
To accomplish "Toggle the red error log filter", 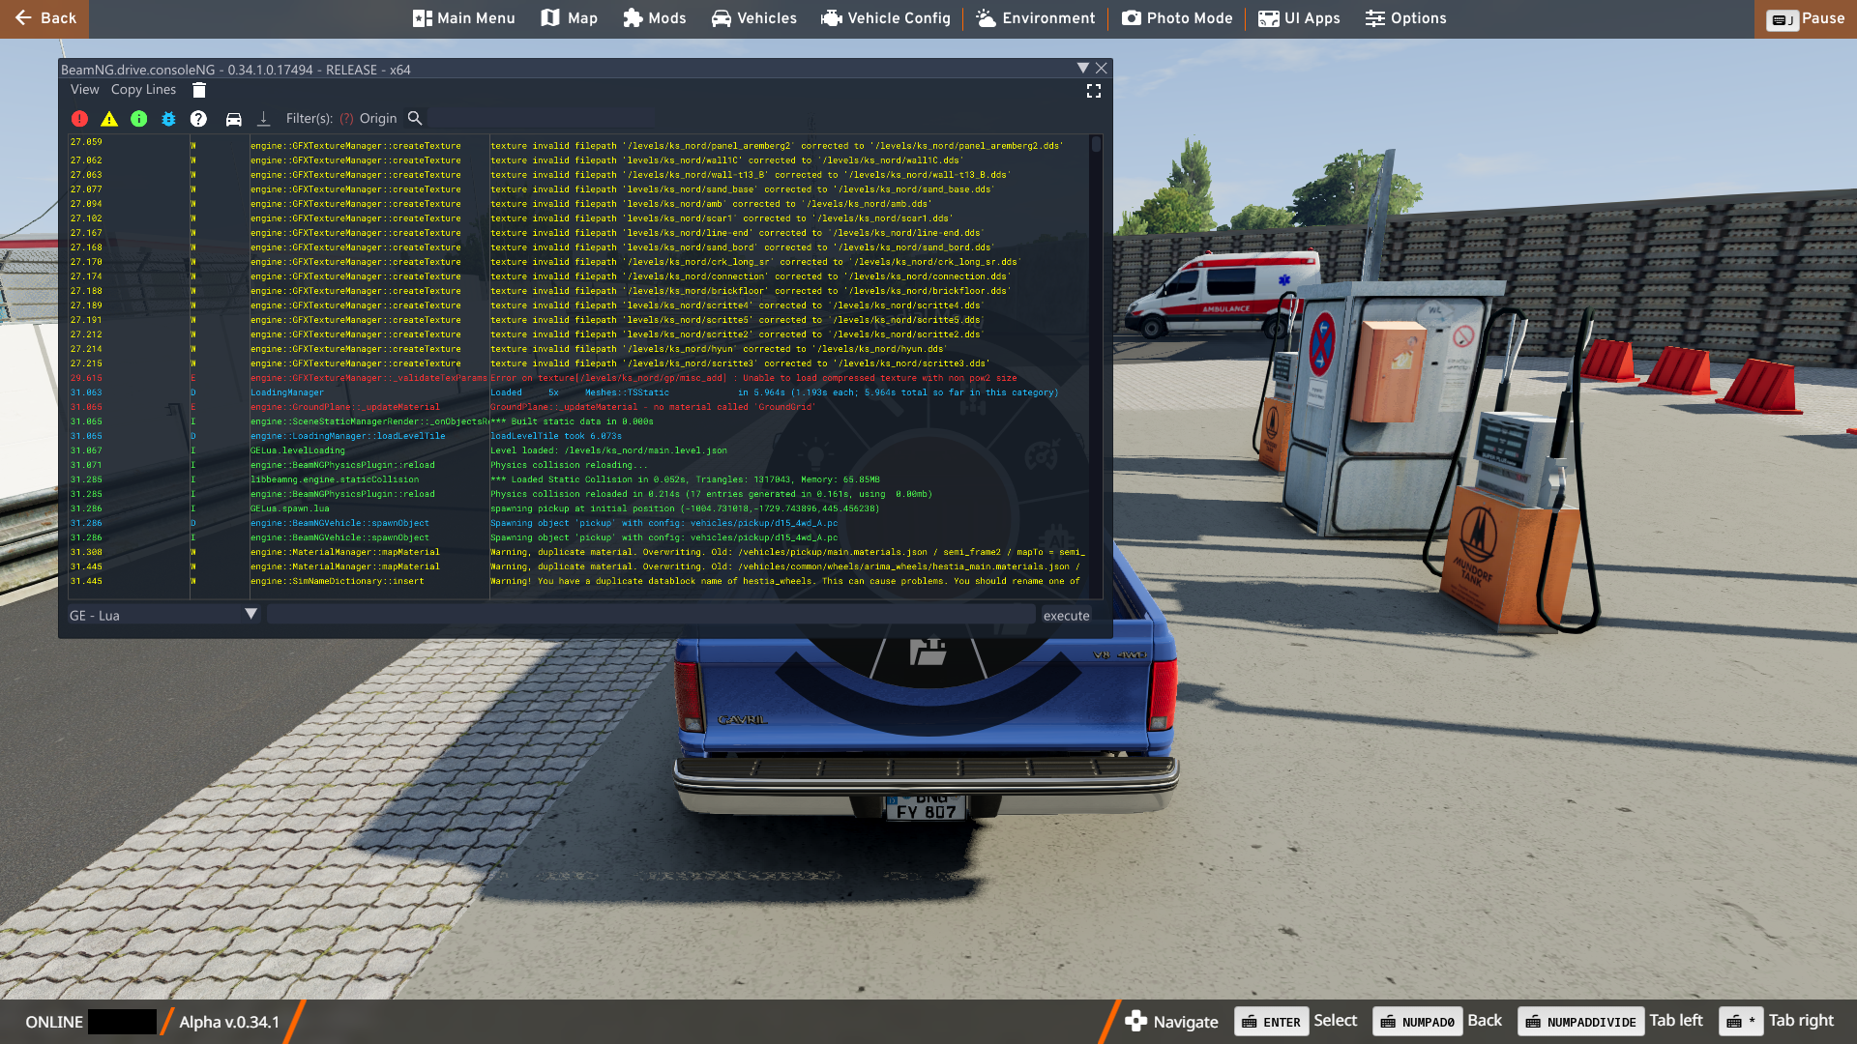I will 79,119.
